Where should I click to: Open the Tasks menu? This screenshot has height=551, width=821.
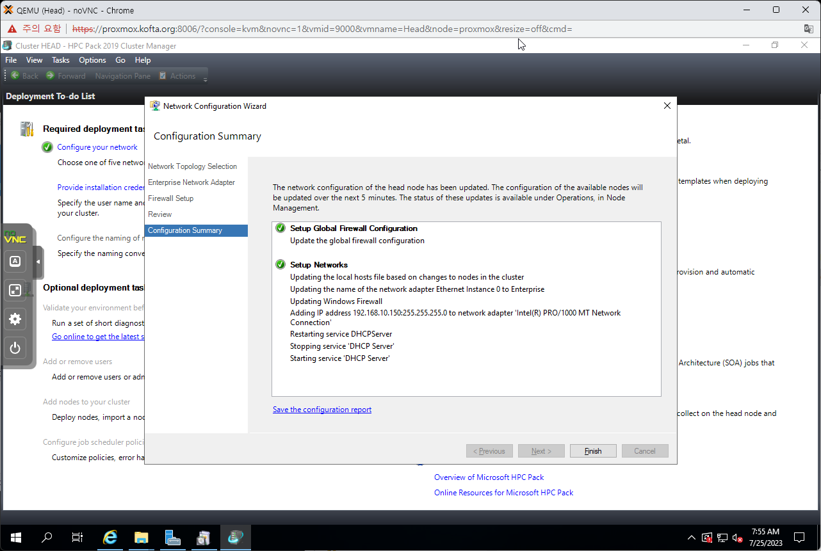coord(61,60)
